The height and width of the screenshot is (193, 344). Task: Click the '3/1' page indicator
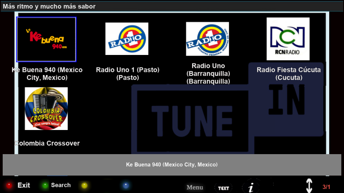(x=326, y=187)
